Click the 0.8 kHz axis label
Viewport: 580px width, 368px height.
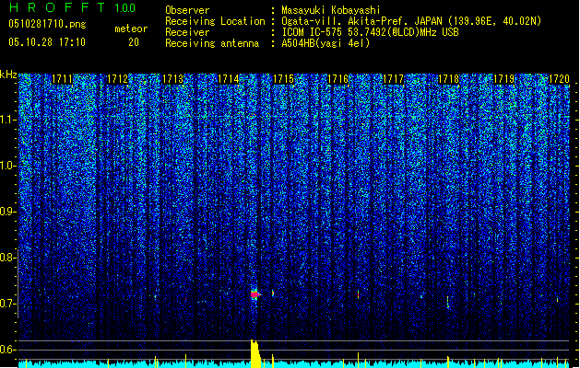[7, 258]
